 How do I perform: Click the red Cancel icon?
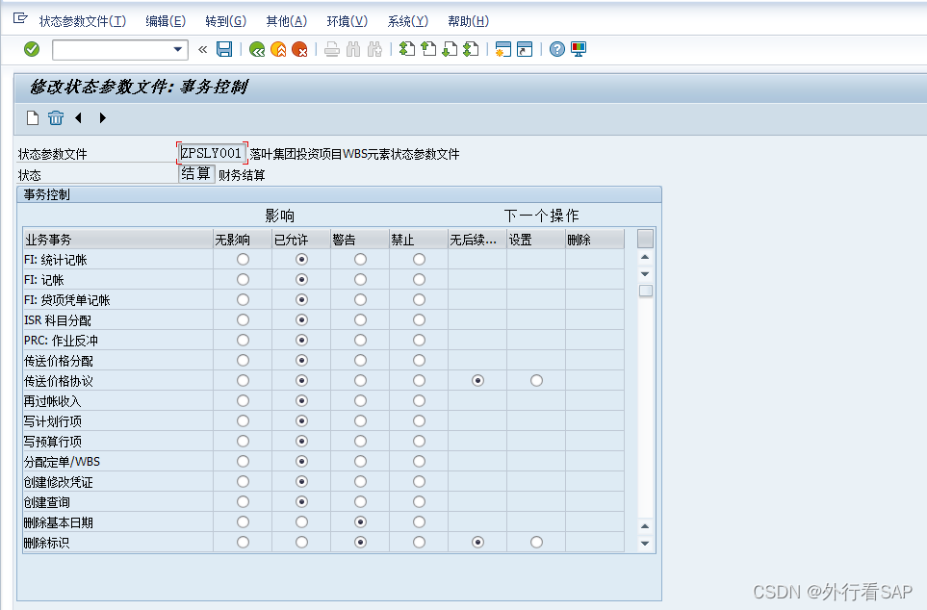point(299,49)
